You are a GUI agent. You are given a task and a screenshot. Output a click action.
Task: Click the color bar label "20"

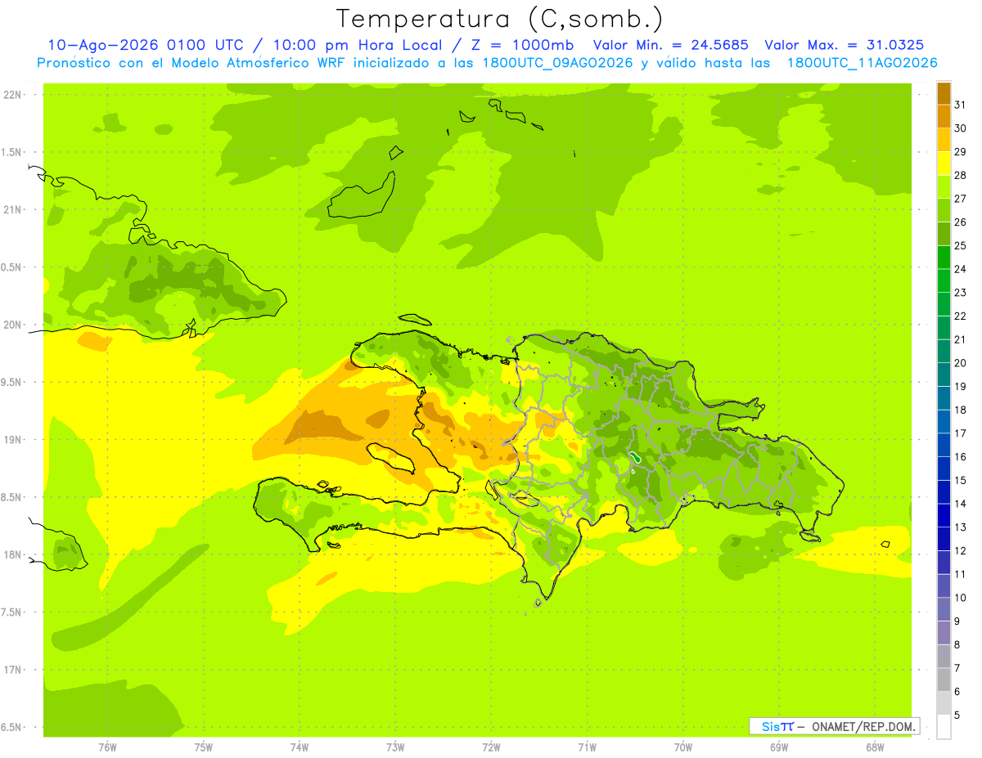pyautogui.click(x=961, y=363)
